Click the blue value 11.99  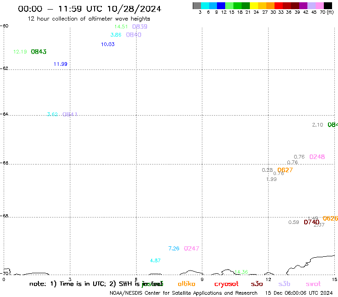pyautogui.click(x=61, y=64)
